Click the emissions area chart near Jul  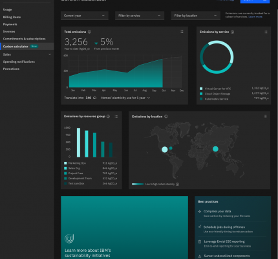pos(135,78)
